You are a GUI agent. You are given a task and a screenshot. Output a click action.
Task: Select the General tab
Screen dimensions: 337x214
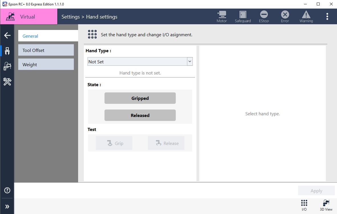[48, 36]
